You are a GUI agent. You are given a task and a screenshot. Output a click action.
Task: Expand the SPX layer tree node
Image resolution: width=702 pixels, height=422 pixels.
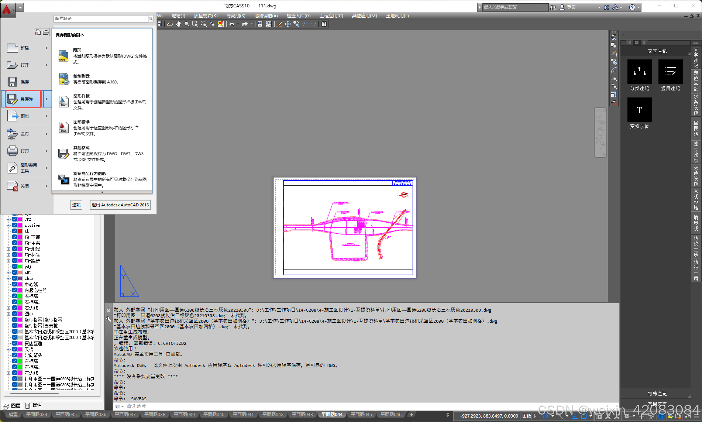[8, 219]
